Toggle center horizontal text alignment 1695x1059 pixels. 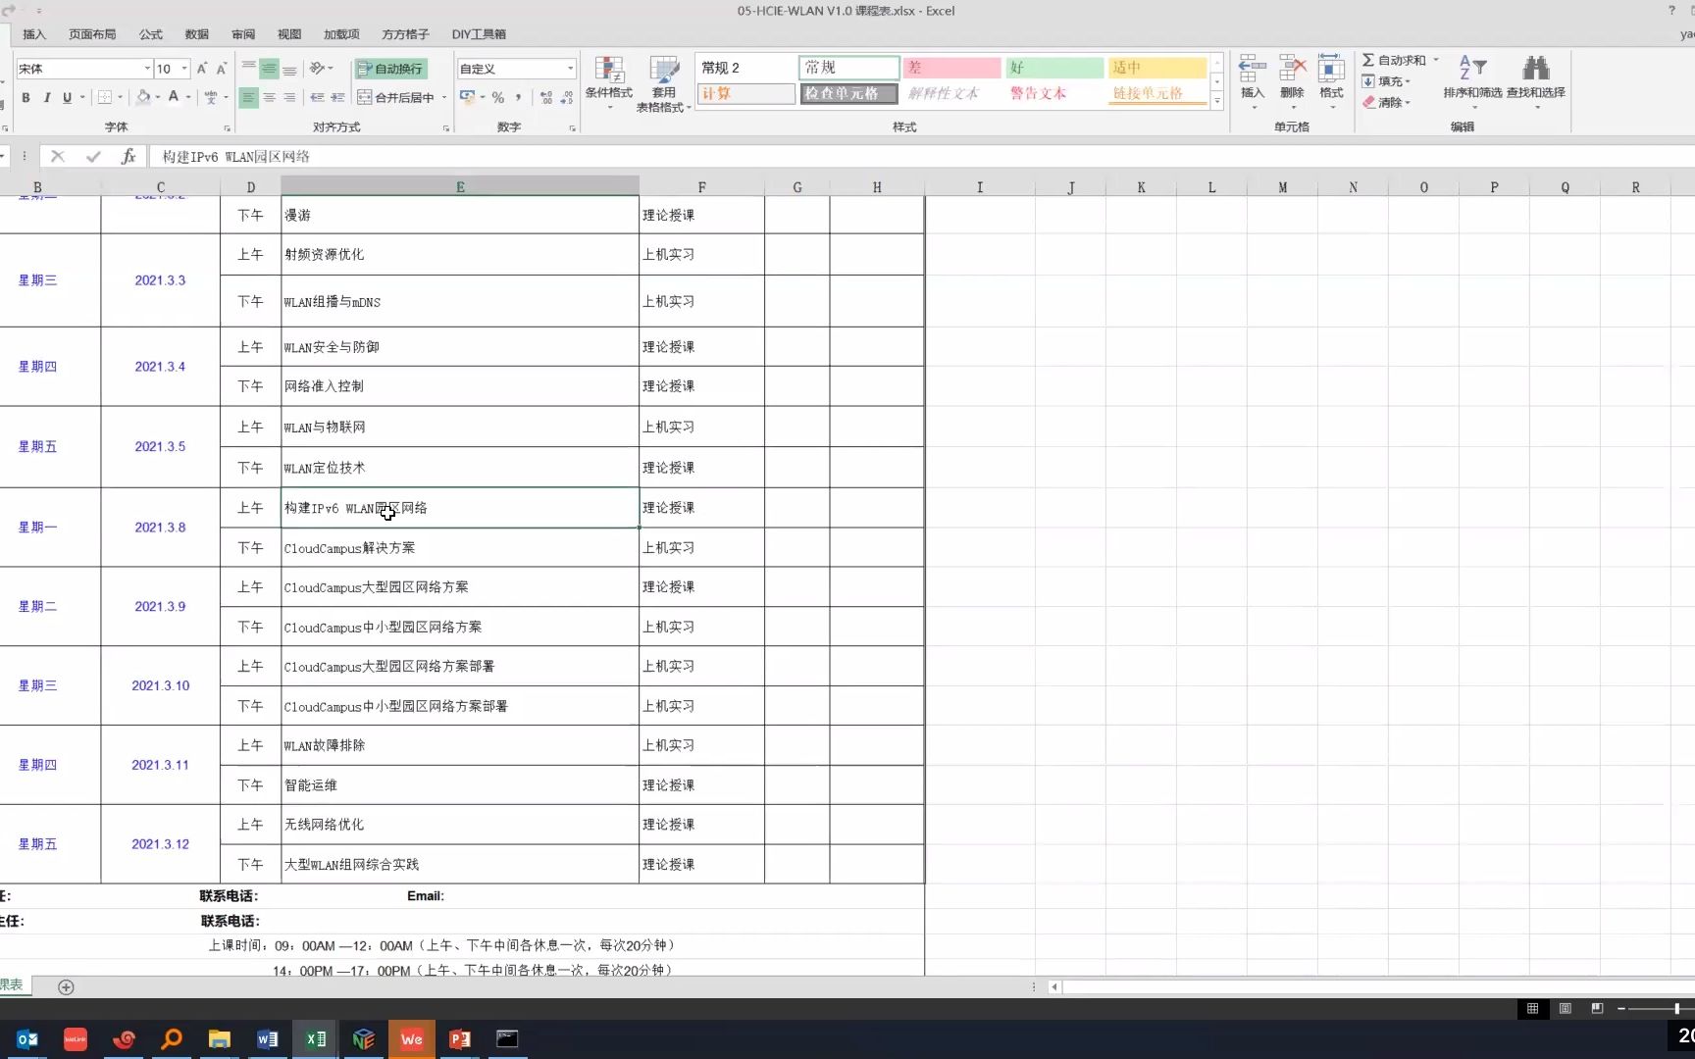click(x=269, y=97)
